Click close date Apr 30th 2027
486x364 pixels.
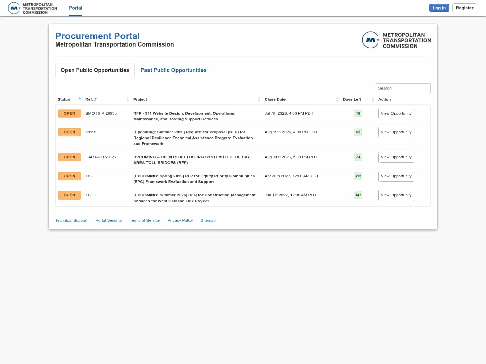click(292, 176)
